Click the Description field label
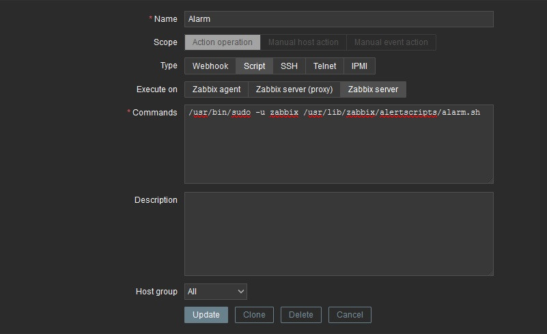This screenshot has width=547, height=334. click(156, 200)
